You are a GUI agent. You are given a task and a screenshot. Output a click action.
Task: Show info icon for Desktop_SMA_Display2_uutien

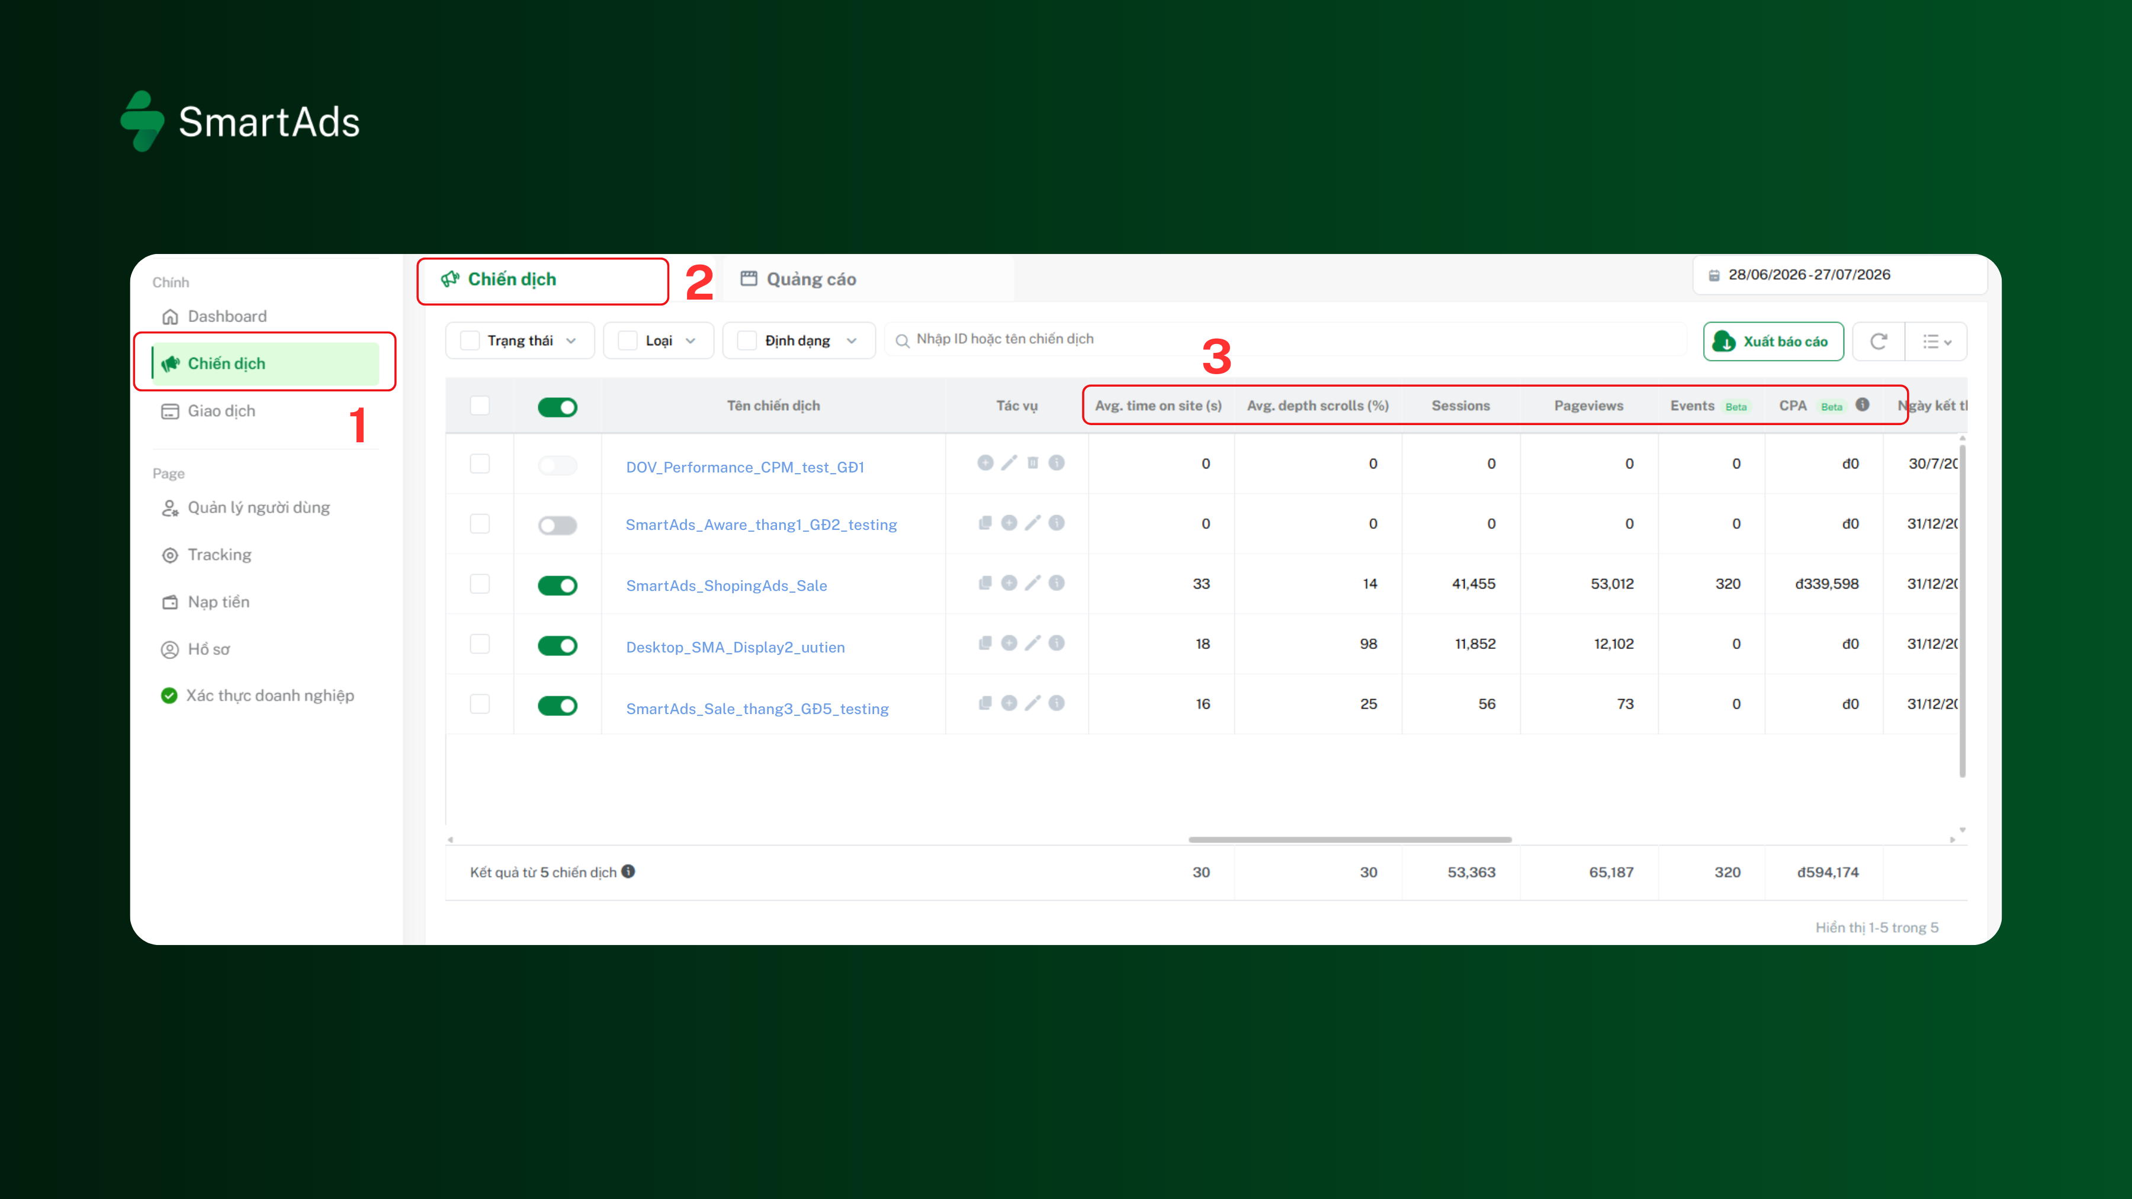pyautogui.click(x=1057, y=643)
